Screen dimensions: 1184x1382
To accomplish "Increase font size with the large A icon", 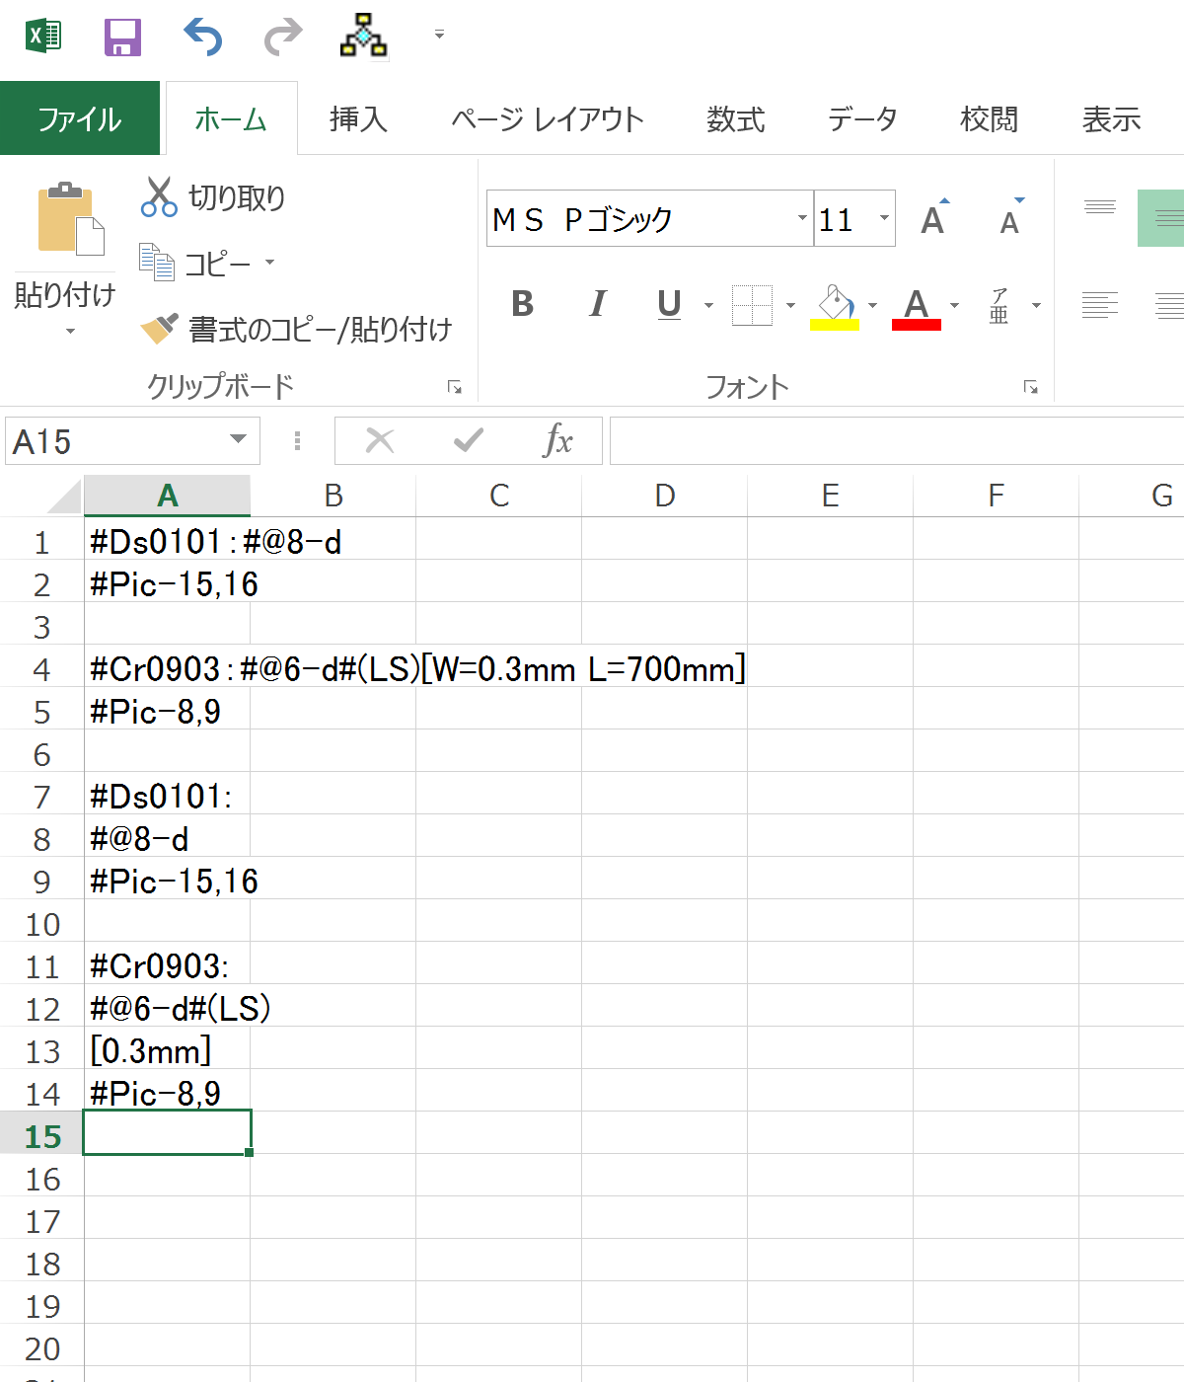I will click(933, 217).
